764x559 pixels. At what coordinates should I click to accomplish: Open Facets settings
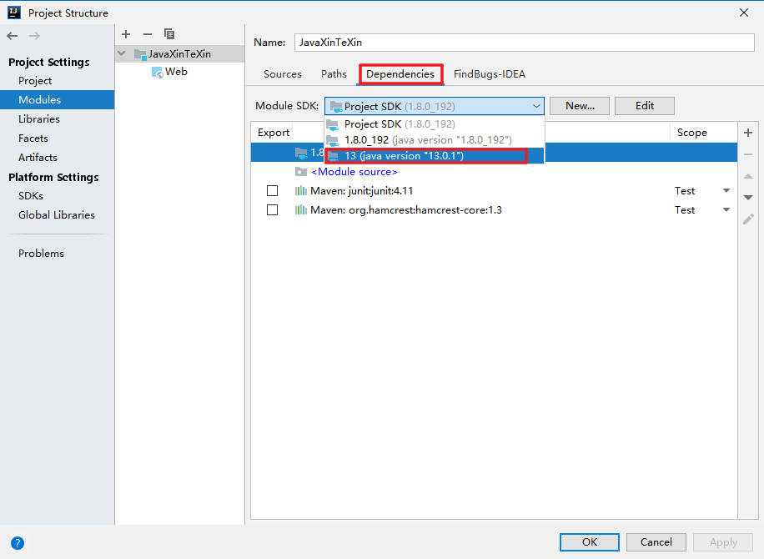click(33, 138)
